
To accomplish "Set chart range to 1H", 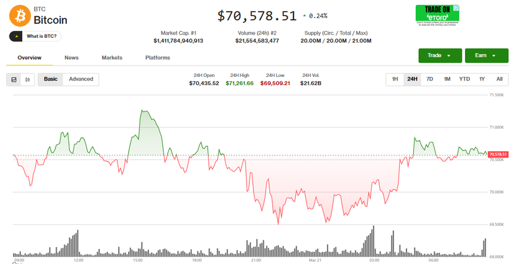I will click(395, 79).
